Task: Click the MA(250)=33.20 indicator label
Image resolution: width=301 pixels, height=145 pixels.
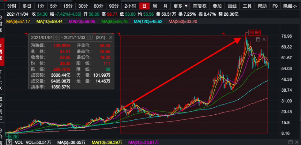Action: [x=183, y=21]
